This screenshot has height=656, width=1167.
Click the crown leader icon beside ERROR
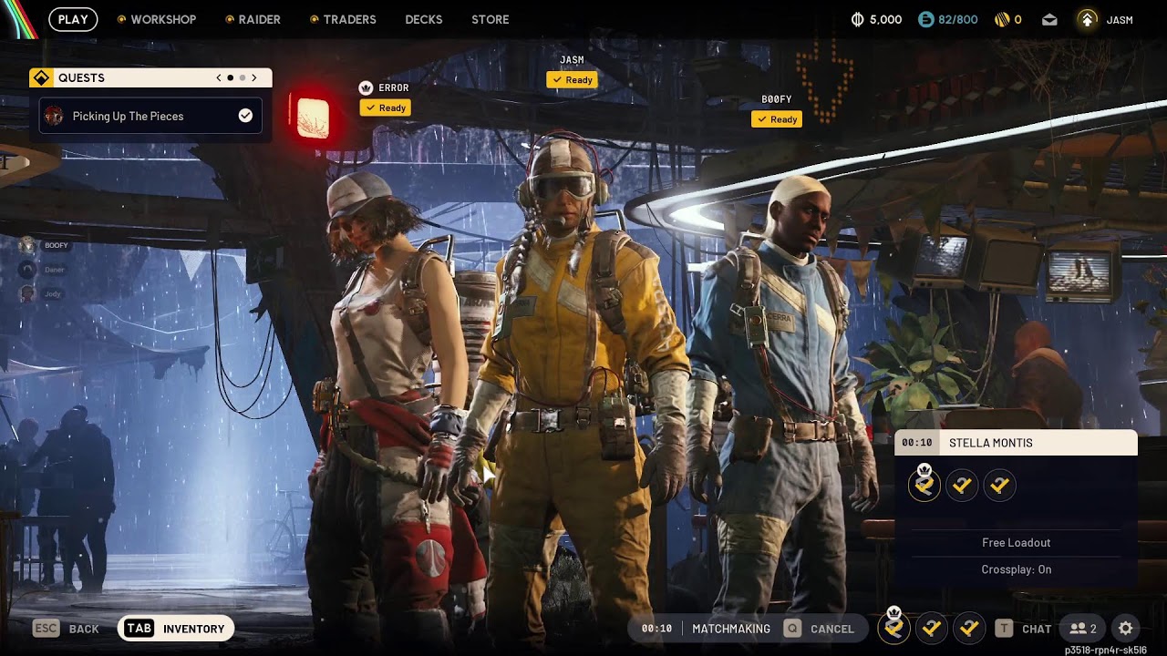click(366, 87)
